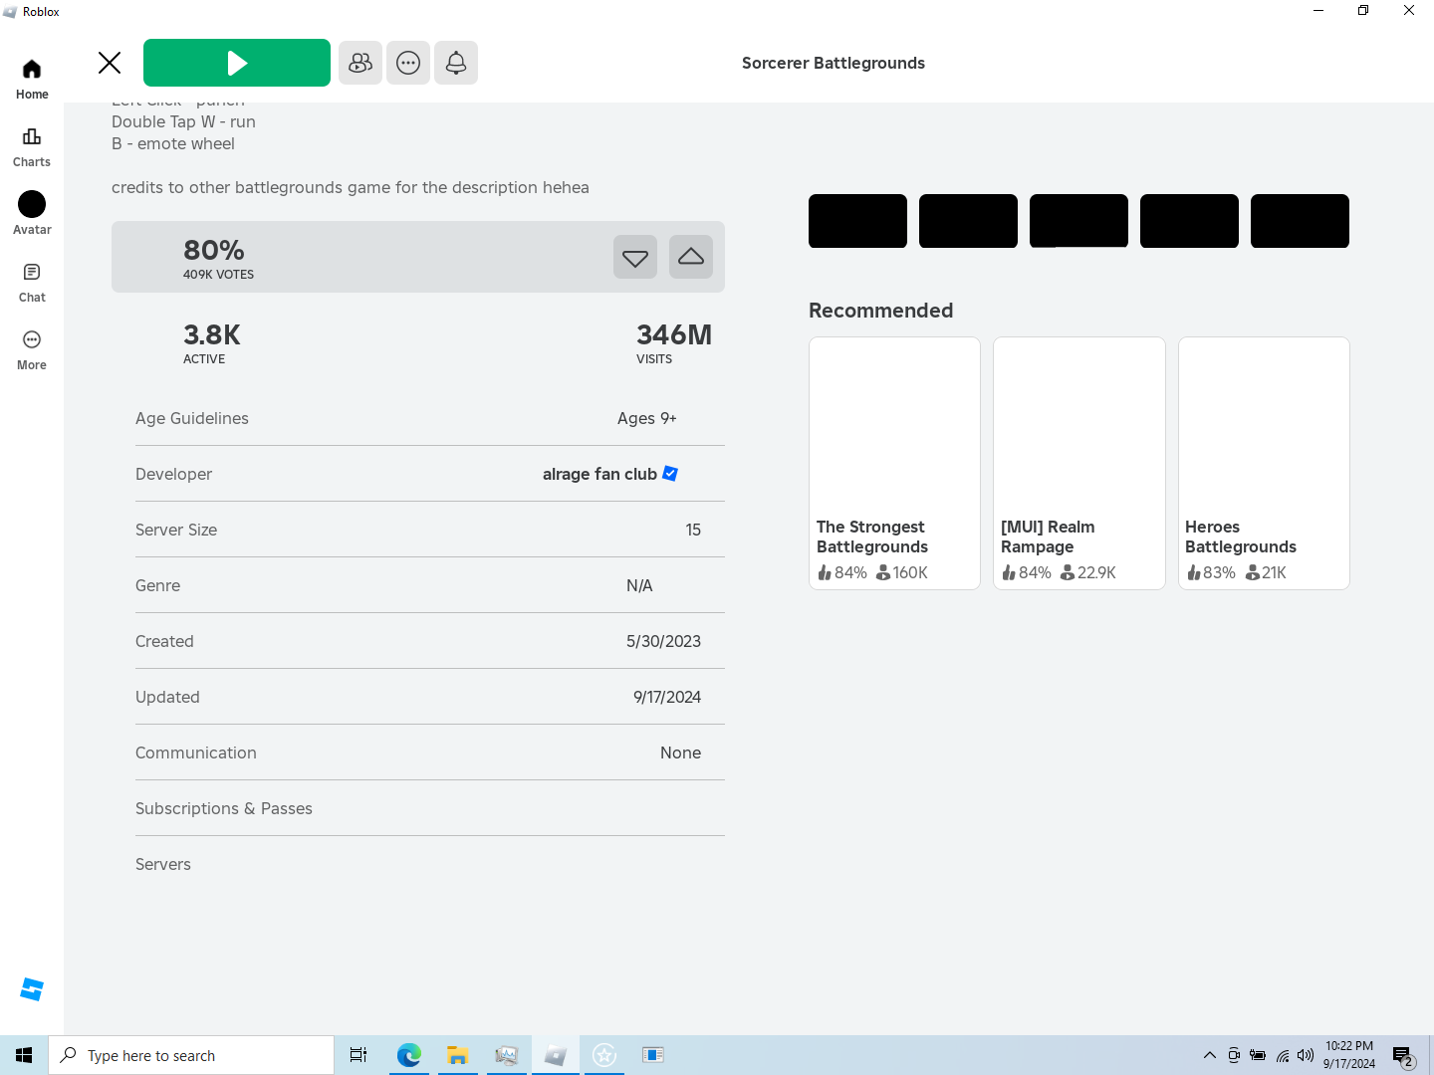
Task: Open the Avatar section
Action: pyautogui.click(x=32, y=214)
